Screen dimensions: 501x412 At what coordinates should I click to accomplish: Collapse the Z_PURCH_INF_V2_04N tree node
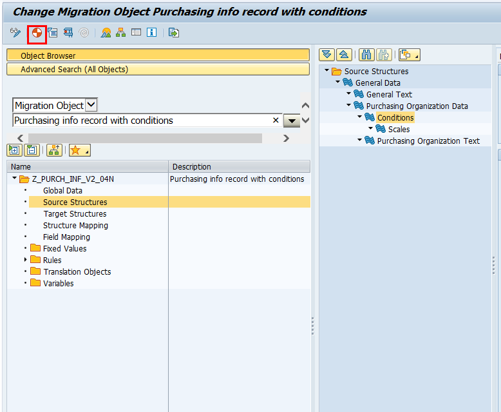[14, 178]
